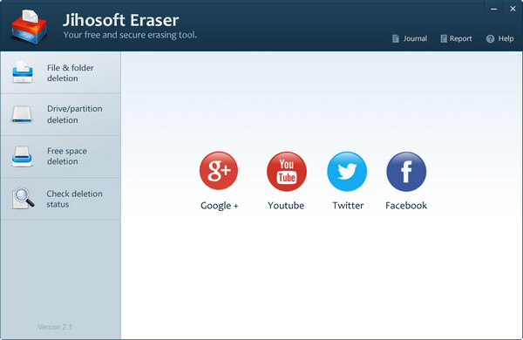Click the Journal document icon
This screenshot has height=340, width=523.
coord(396,38)
